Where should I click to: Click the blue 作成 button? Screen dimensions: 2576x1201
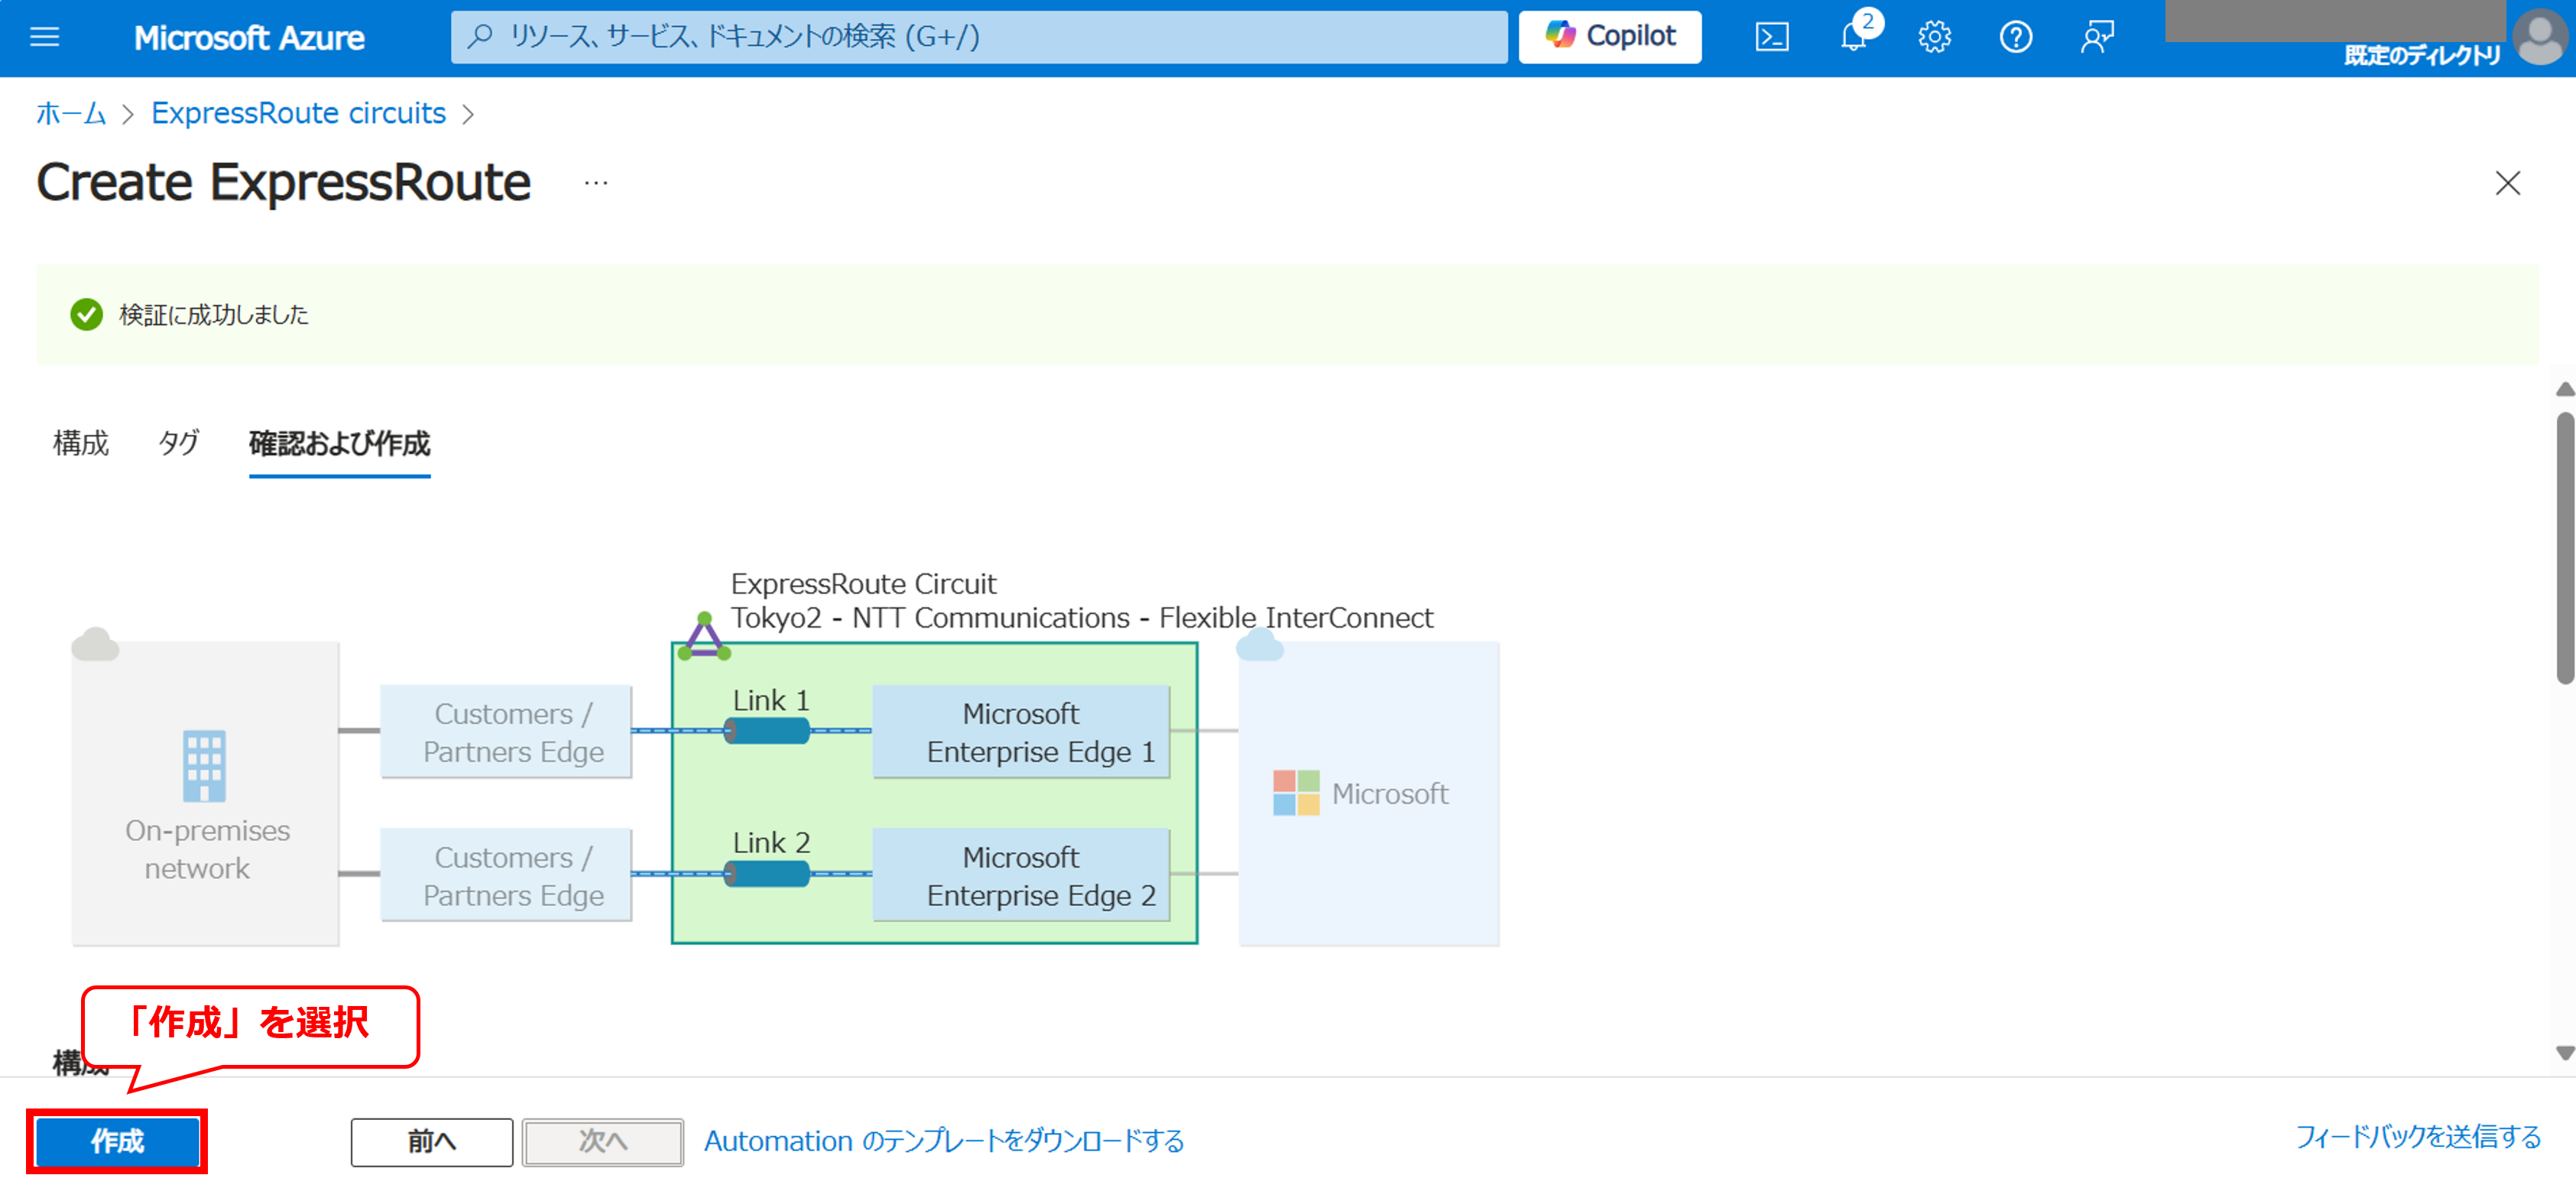tap(117, 1141)
